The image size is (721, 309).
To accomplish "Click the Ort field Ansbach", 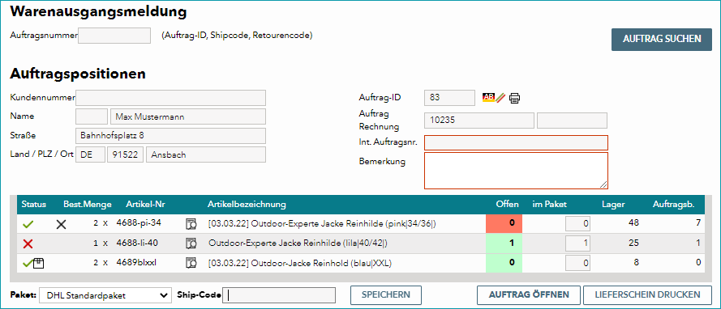I will [x=206, y=154].
